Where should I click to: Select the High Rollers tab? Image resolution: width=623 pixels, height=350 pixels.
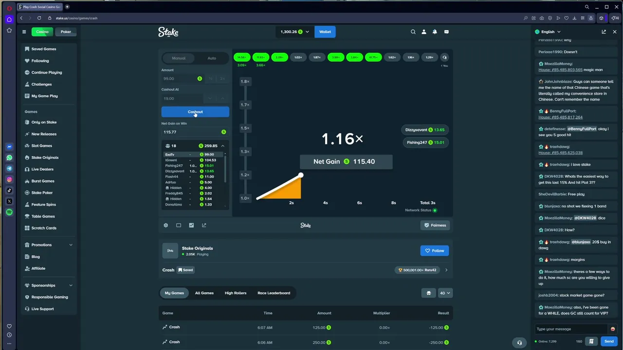(236, 293)
